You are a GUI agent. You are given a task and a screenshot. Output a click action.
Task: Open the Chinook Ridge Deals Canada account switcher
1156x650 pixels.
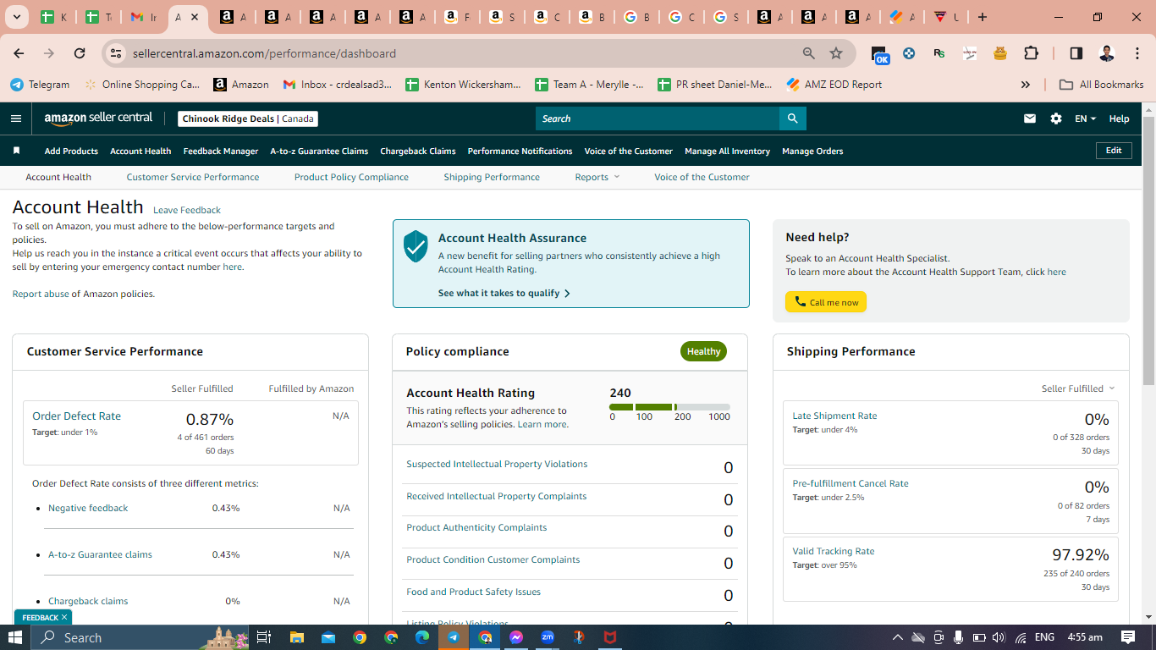tap(248, 118)
